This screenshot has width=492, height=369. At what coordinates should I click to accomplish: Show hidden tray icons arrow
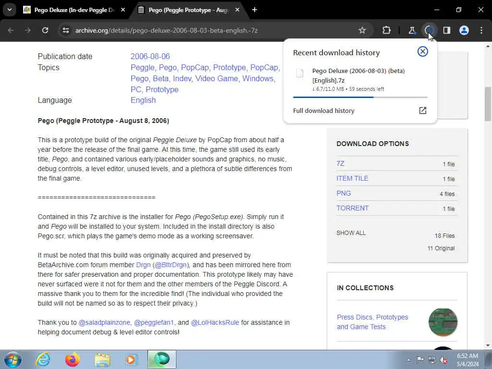(408, 360)
